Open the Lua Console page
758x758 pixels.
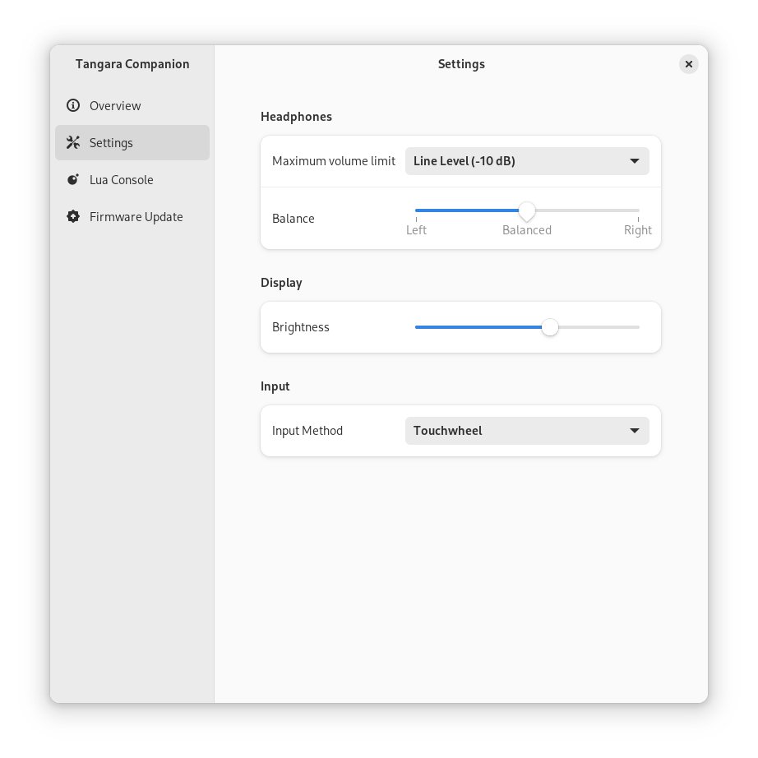pos(132,180)
